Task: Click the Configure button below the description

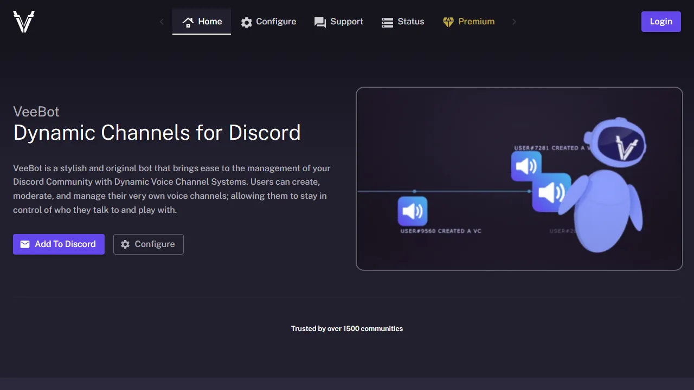Action: point(148,244)
